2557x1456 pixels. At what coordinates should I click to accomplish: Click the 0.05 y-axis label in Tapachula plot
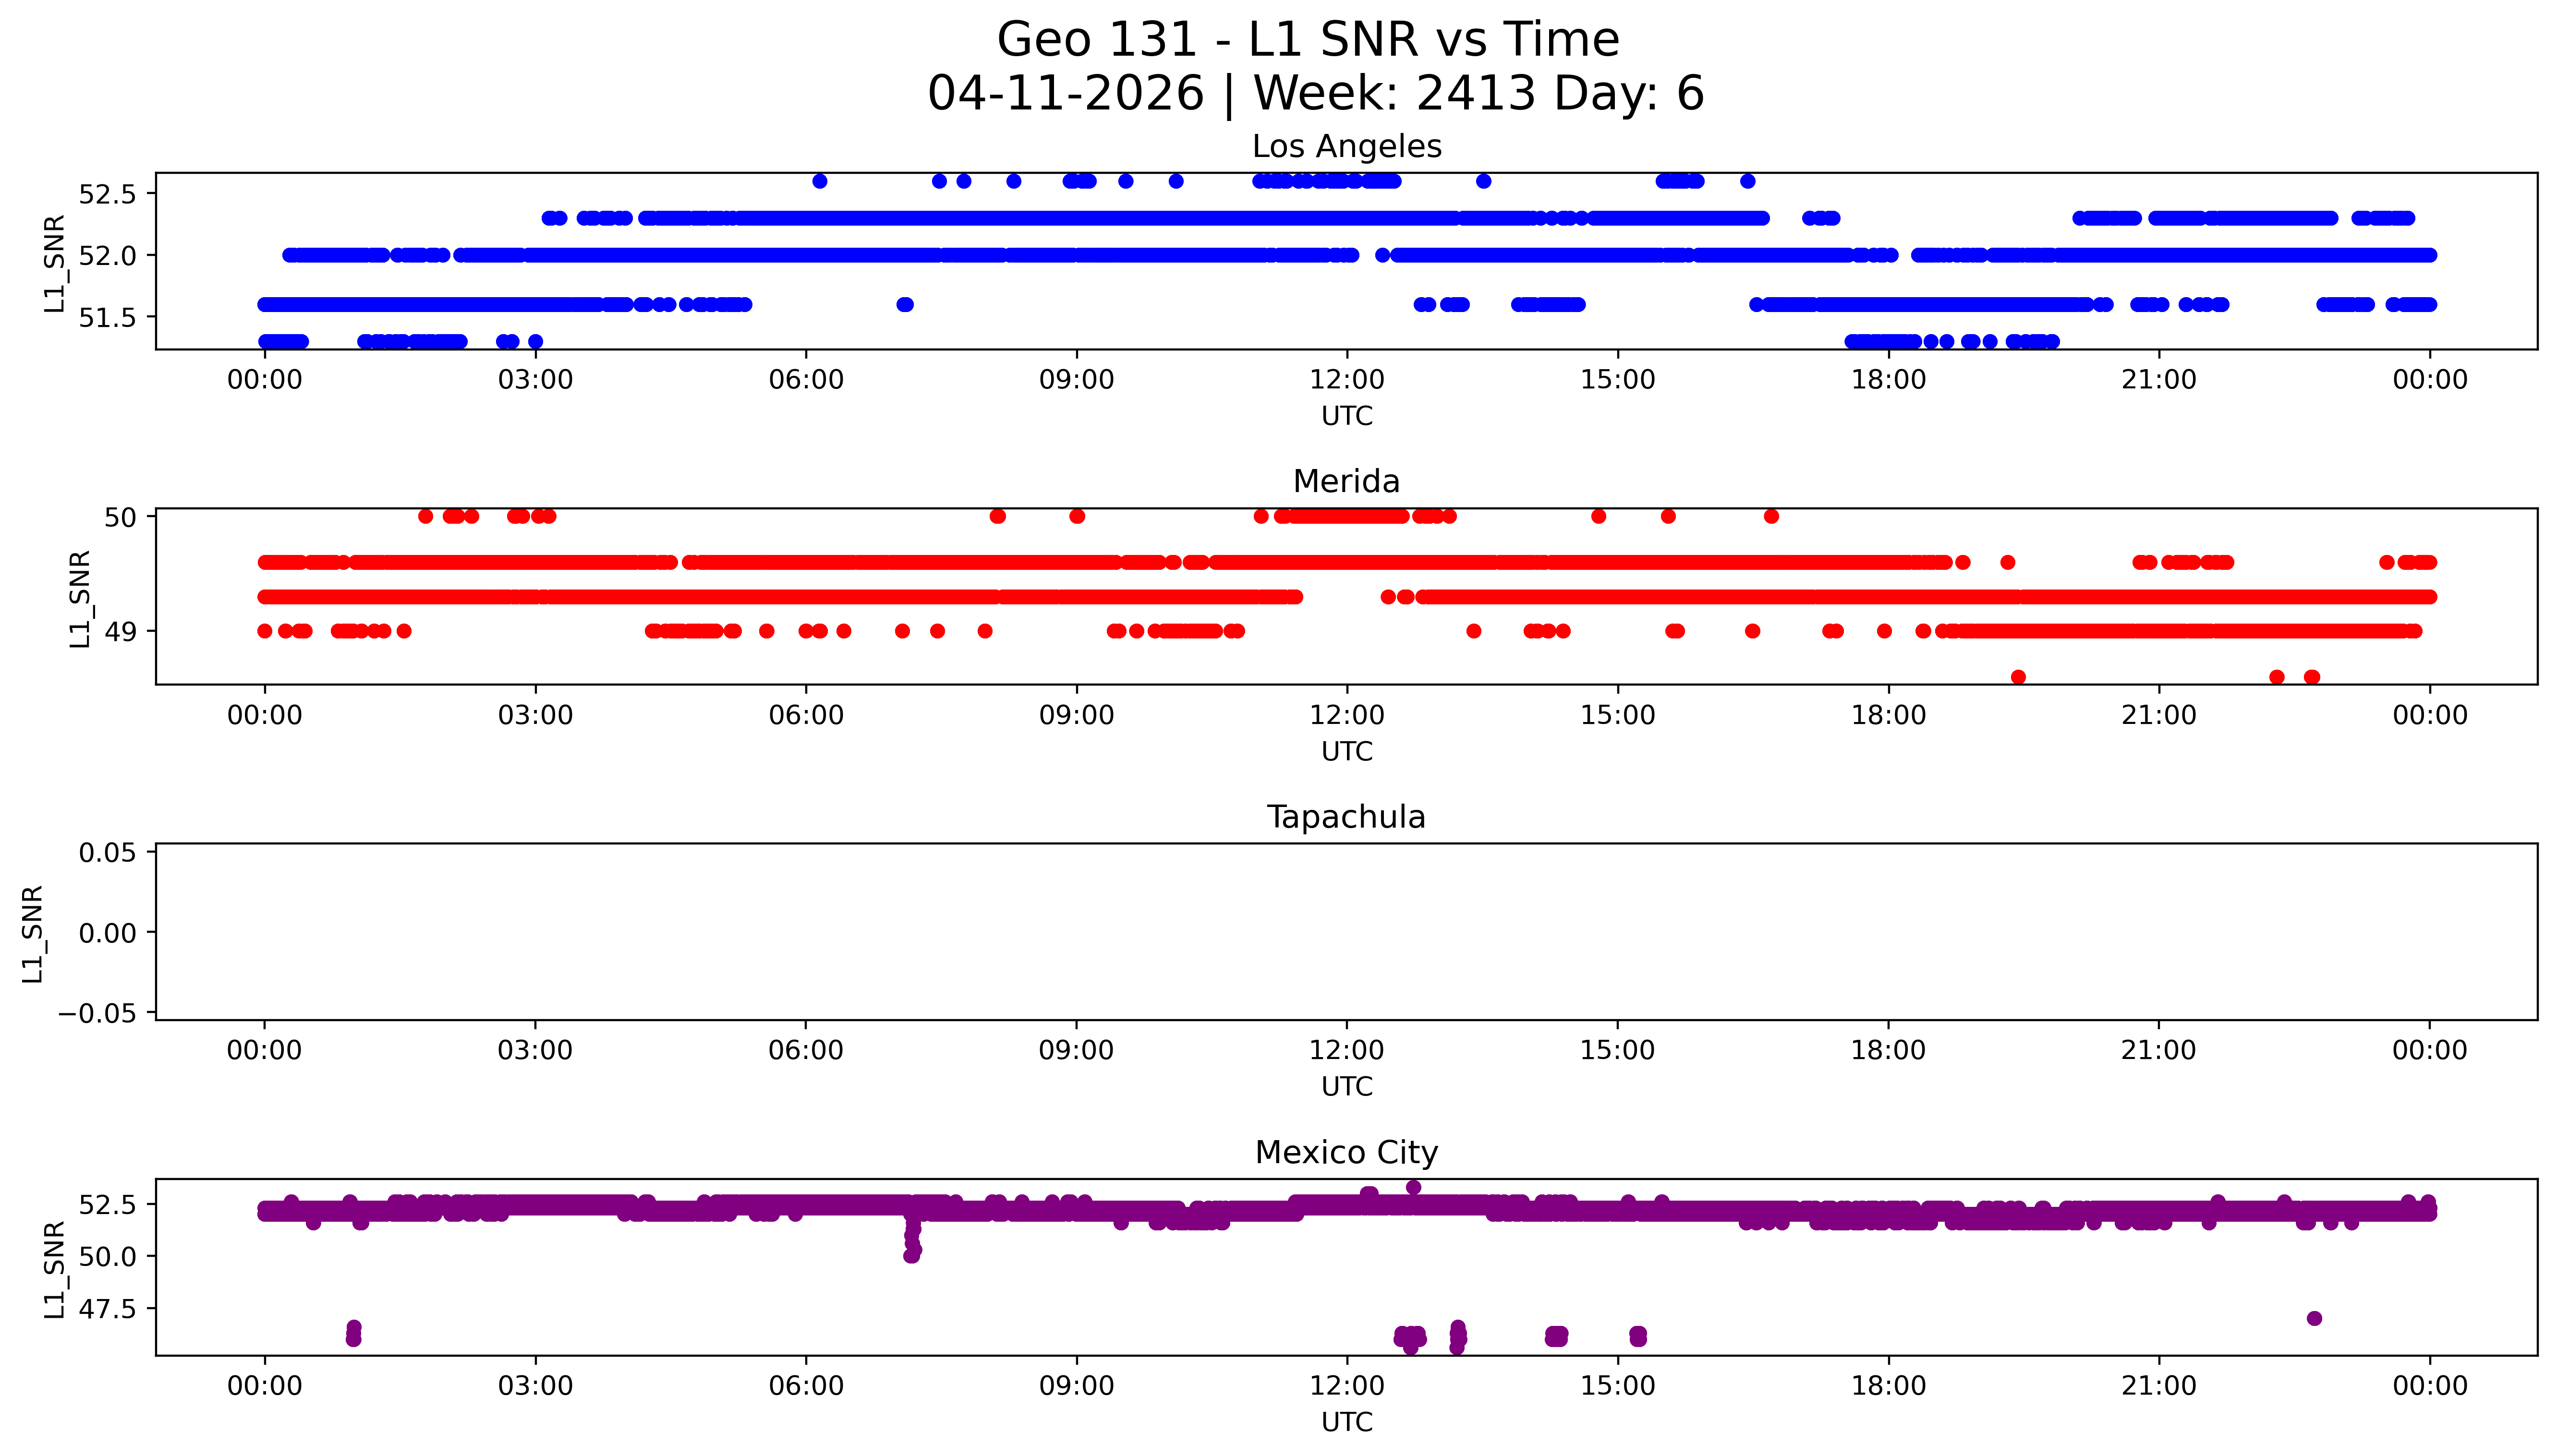(x=108, y=853)
